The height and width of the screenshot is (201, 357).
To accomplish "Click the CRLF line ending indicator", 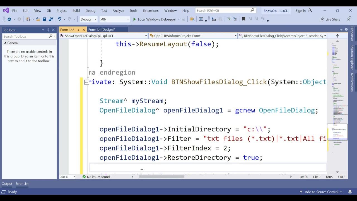I will [x=341, y=177].
